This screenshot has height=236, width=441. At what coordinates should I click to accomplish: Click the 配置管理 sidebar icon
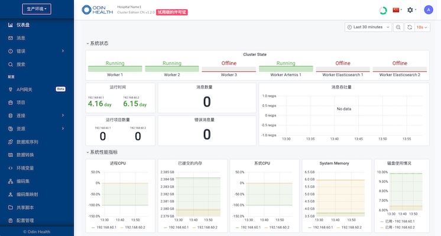coord(11,221)
